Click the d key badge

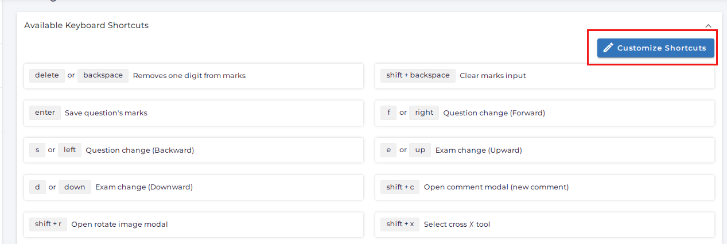[37, 187]
